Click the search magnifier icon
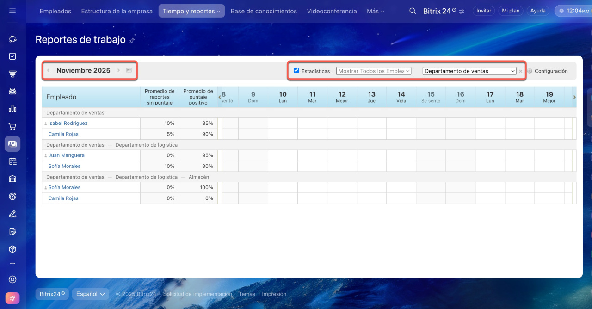 (413, 11)
